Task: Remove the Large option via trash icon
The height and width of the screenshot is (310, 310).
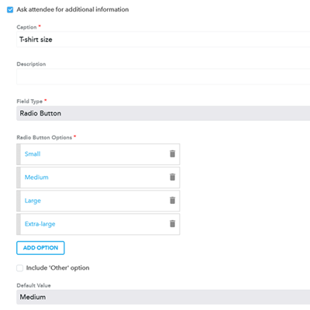Action: tap(172, 201)
